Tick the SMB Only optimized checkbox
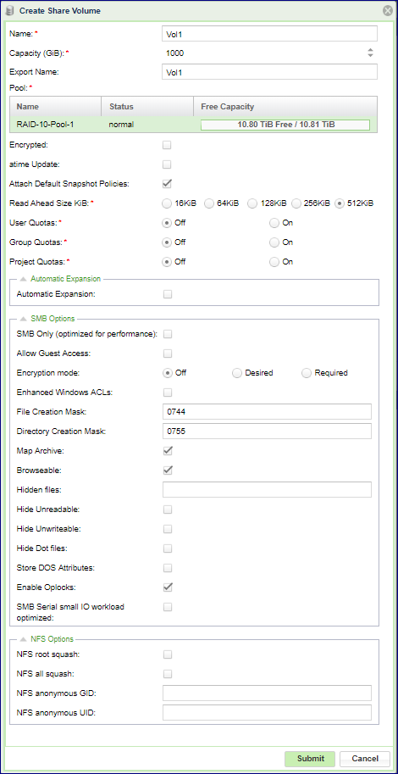 click(x=168, y=334)
